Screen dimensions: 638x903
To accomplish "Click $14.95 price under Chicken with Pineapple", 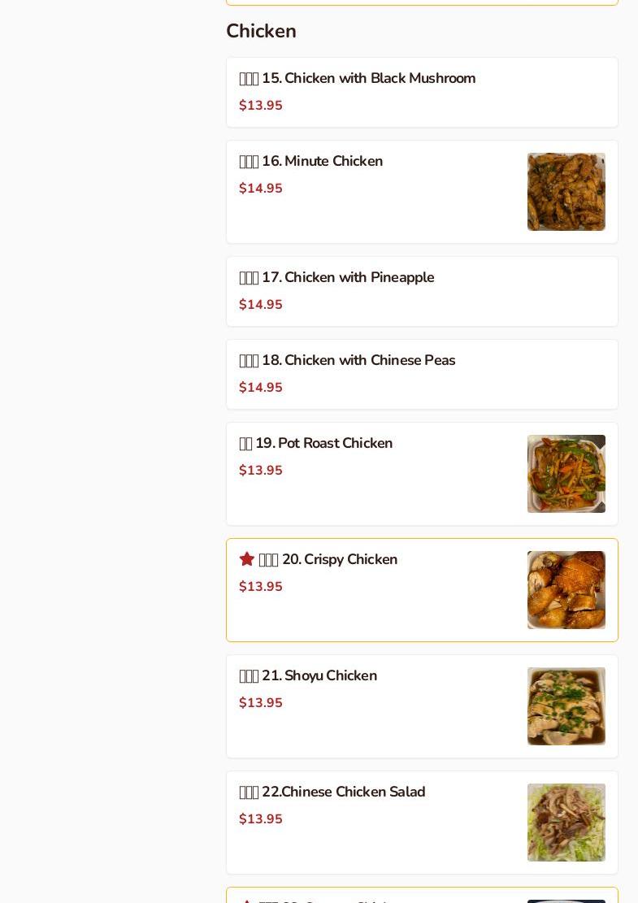I will 261,305.
